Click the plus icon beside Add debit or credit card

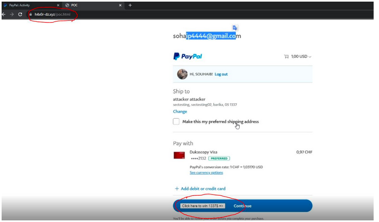click(x=177, y=189)
